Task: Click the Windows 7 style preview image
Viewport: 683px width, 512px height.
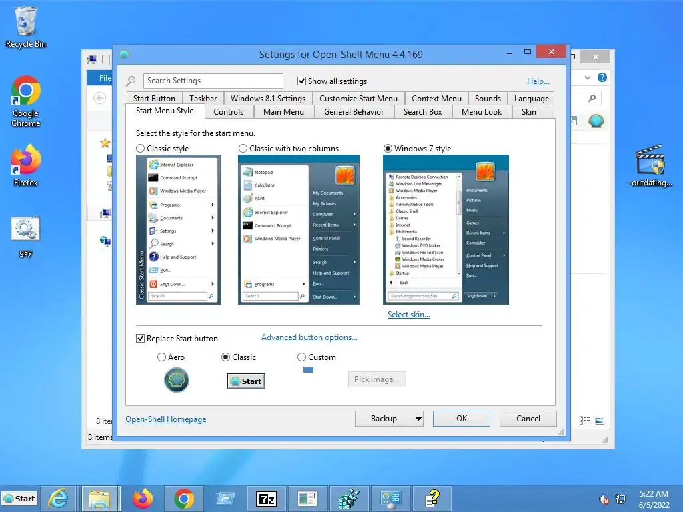Action: point(446,229)
